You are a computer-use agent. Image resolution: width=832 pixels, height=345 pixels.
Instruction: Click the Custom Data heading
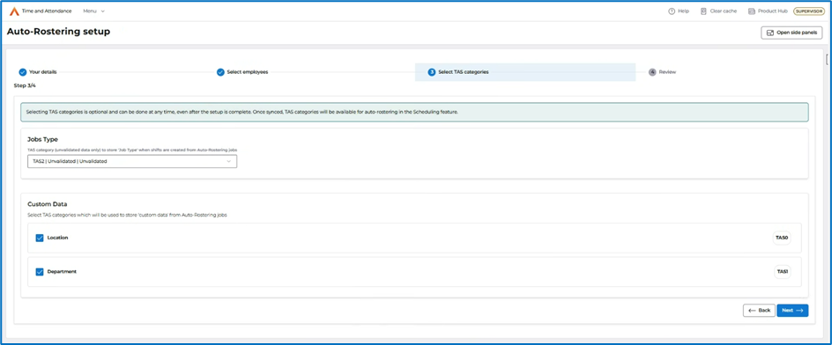(x=48, y=204)
